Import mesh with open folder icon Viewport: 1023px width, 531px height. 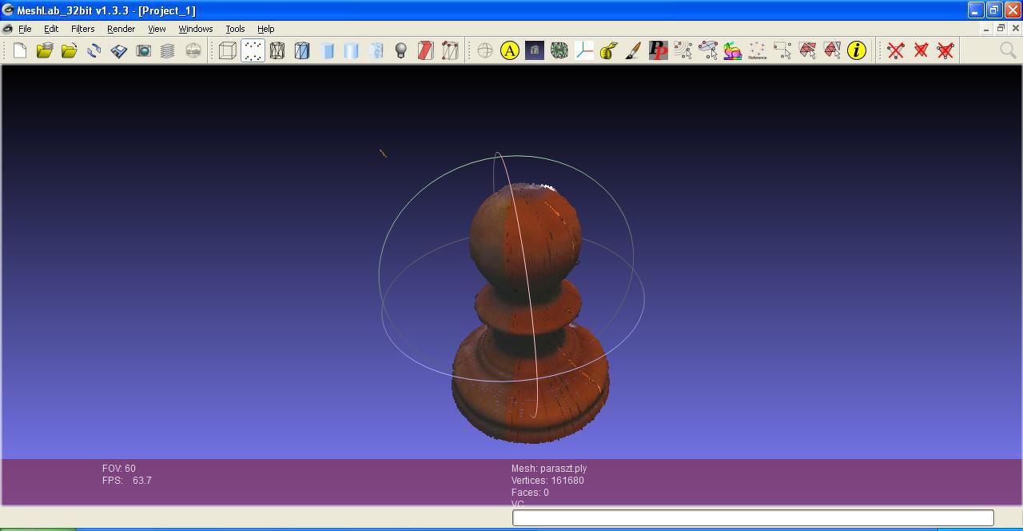[69, 50]
